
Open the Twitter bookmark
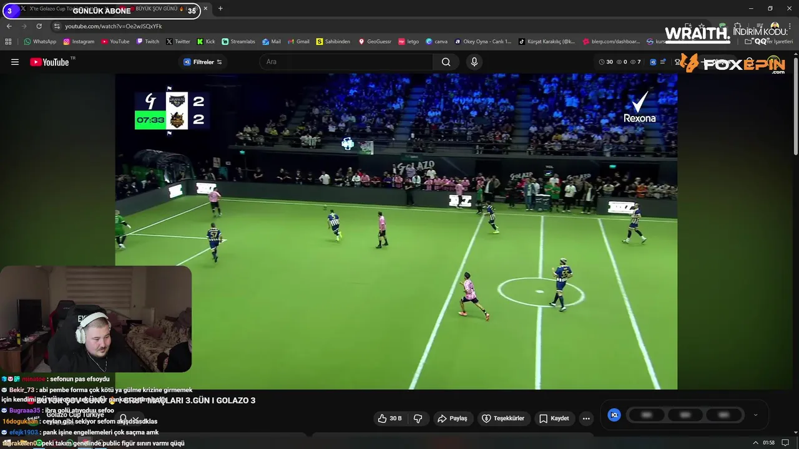(x=178, y=42)
